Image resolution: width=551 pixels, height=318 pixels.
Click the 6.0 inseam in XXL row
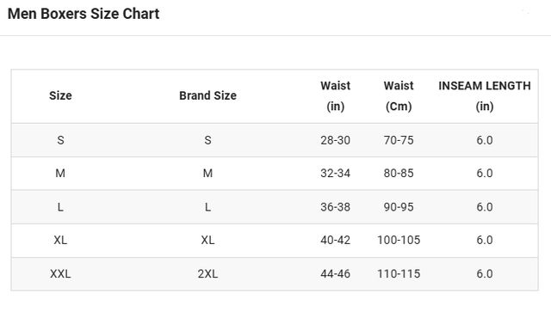point(485,274)
